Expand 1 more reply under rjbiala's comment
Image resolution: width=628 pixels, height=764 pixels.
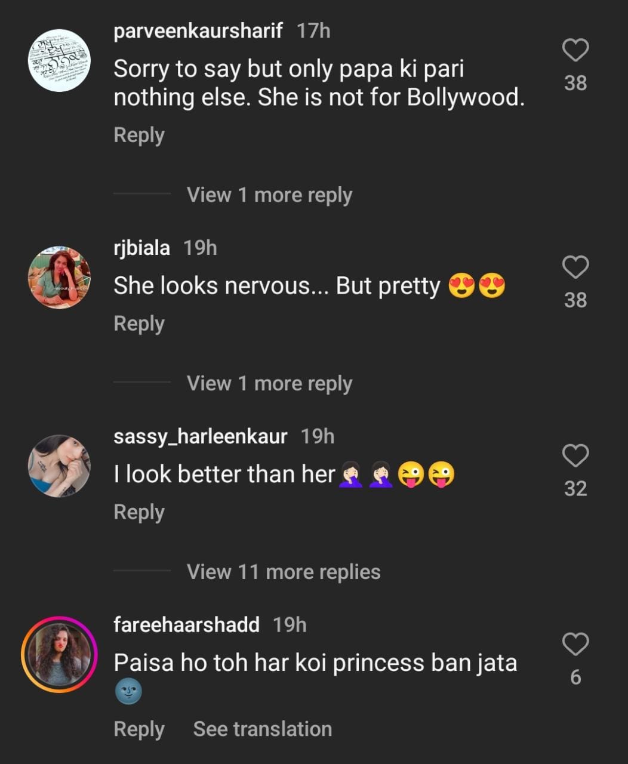[269, 384]
